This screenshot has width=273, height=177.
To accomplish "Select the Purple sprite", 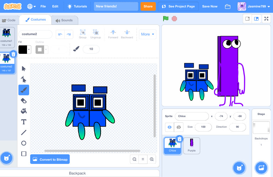I will [192, 145].
